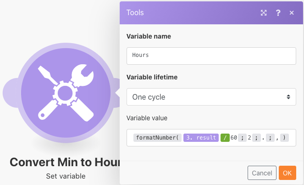The image size is (304, 185).
Task: Close the Tools dialog
Action: click(292, 13)
